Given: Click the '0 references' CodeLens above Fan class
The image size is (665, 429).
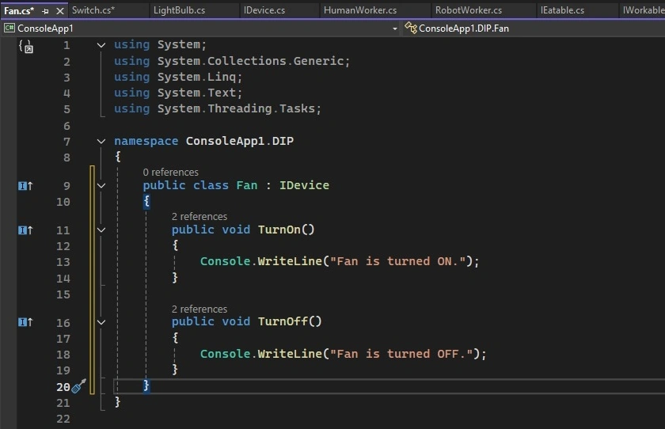Looking at the screenshot, I should pyautogui.click(x=170, y=172).
